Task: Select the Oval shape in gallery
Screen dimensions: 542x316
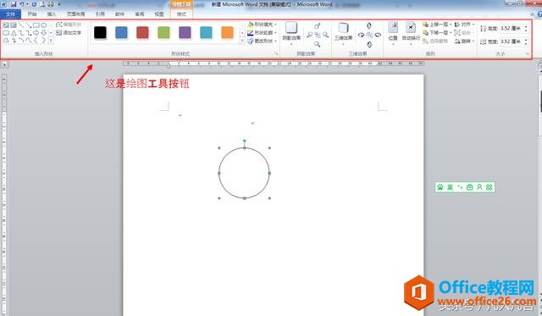Action: 43,25
